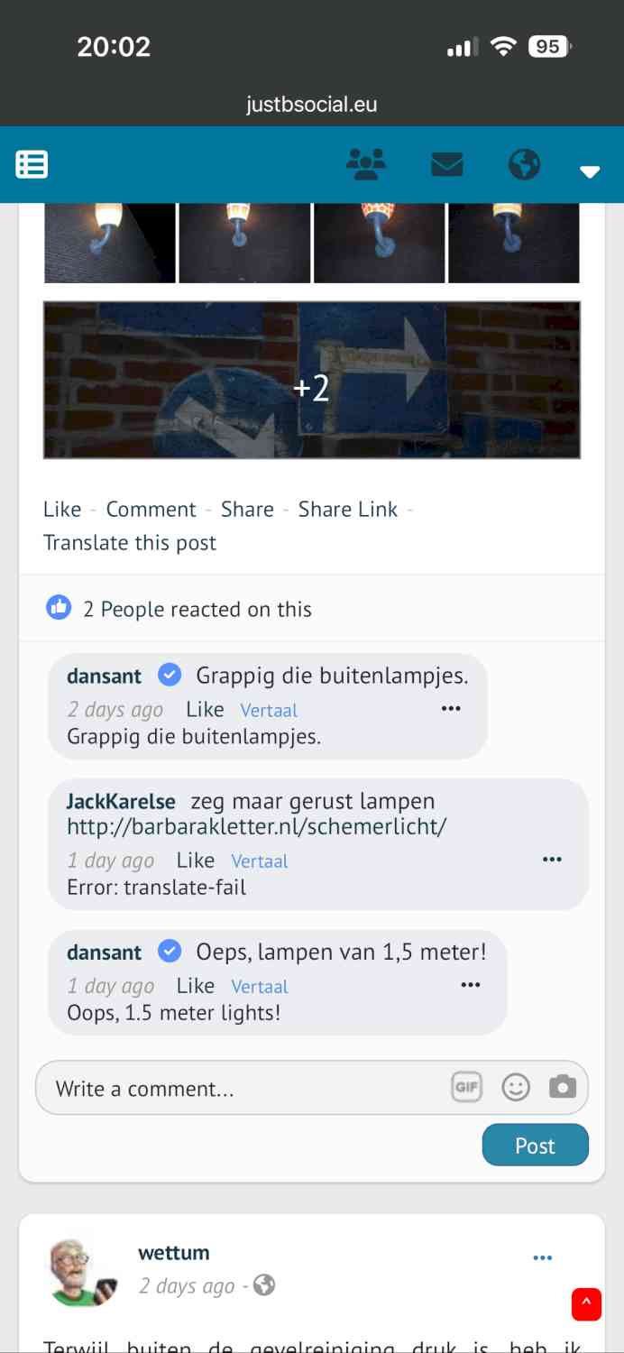This screenshot has height=1353, width=624.
Task: Attach a photo with camera icon
Action: [x=563, y=1086]
